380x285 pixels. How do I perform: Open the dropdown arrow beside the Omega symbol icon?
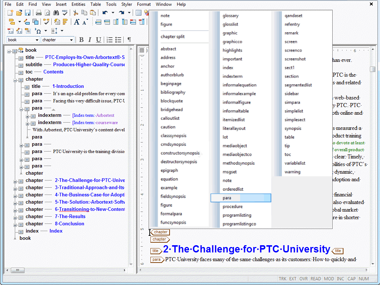46,31
